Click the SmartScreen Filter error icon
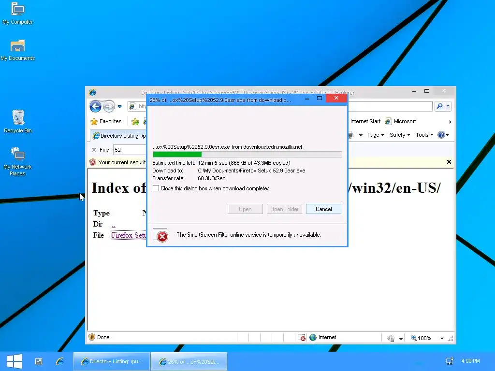The height and width of the screenshot is (371, 495). click(x=160, y=235)
